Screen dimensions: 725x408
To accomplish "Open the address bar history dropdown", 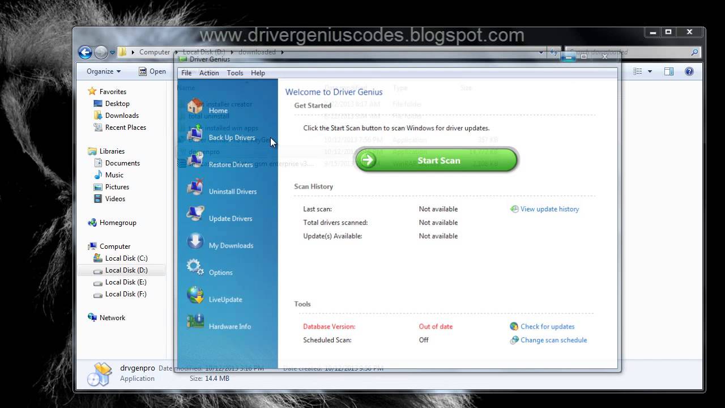I will click(542, 52).
